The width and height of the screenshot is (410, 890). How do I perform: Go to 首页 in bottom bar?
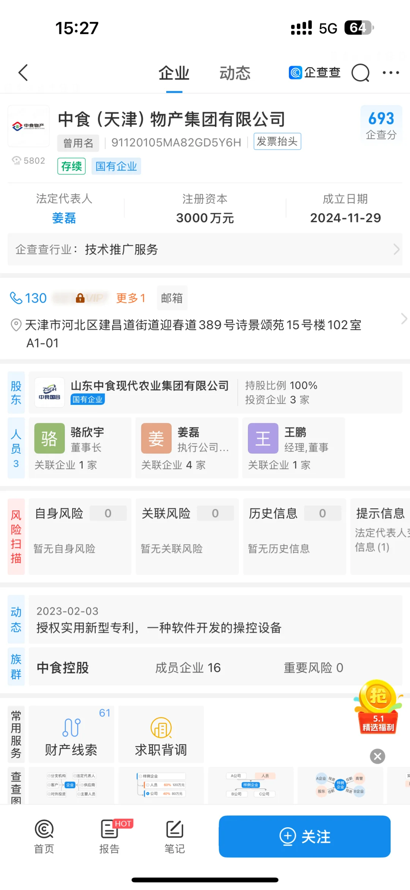(44, 836)
